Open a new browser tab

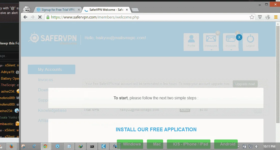[x=135, y=10]
